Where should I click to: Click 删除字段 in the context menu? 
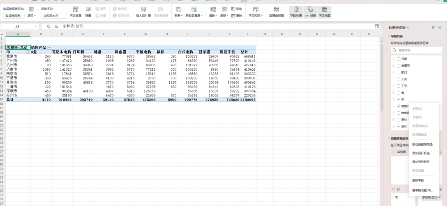click(x=418, y=180)
